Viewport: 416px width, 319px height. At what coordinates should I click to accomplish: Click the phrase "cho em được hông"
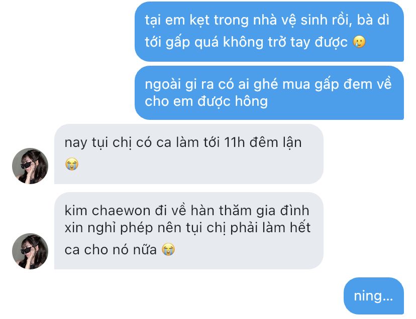pyautogui.click(x=206, y=101)
